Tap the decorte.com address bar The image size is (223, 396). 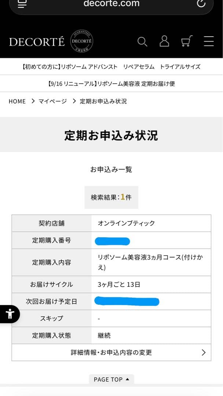(111, 4)
